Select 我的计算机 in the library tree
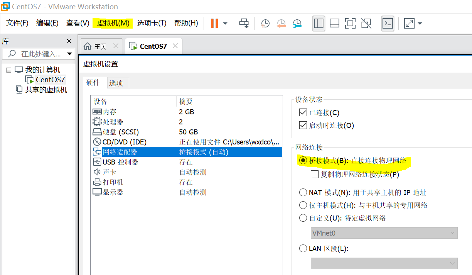This screenshot has height=275, width=472. (43, 70)
